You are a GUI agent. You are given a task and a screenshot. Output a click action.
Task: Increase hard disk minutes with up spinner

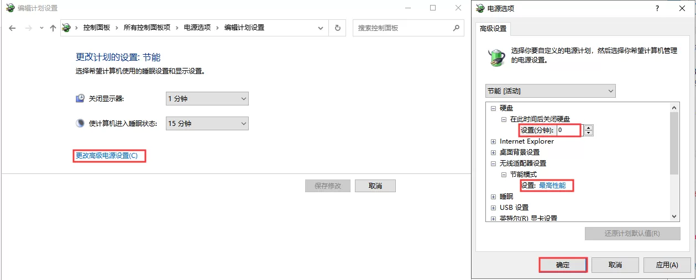pyautogui.click(x=588, y=128)
